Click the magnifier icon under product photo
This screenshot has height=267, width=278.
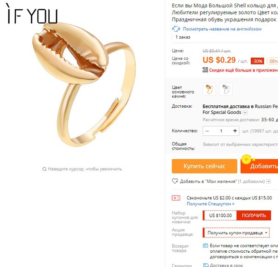click(x=44, y=169)
